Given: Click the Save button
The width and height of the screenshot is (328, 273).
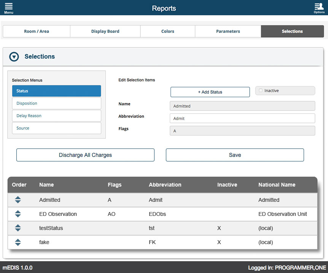Looking at the screenshot, I should 235,155.
